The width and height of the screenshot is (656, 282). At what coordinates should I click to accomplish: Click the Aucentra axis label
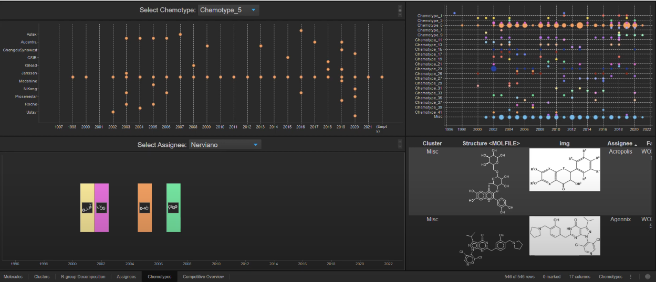28,42
